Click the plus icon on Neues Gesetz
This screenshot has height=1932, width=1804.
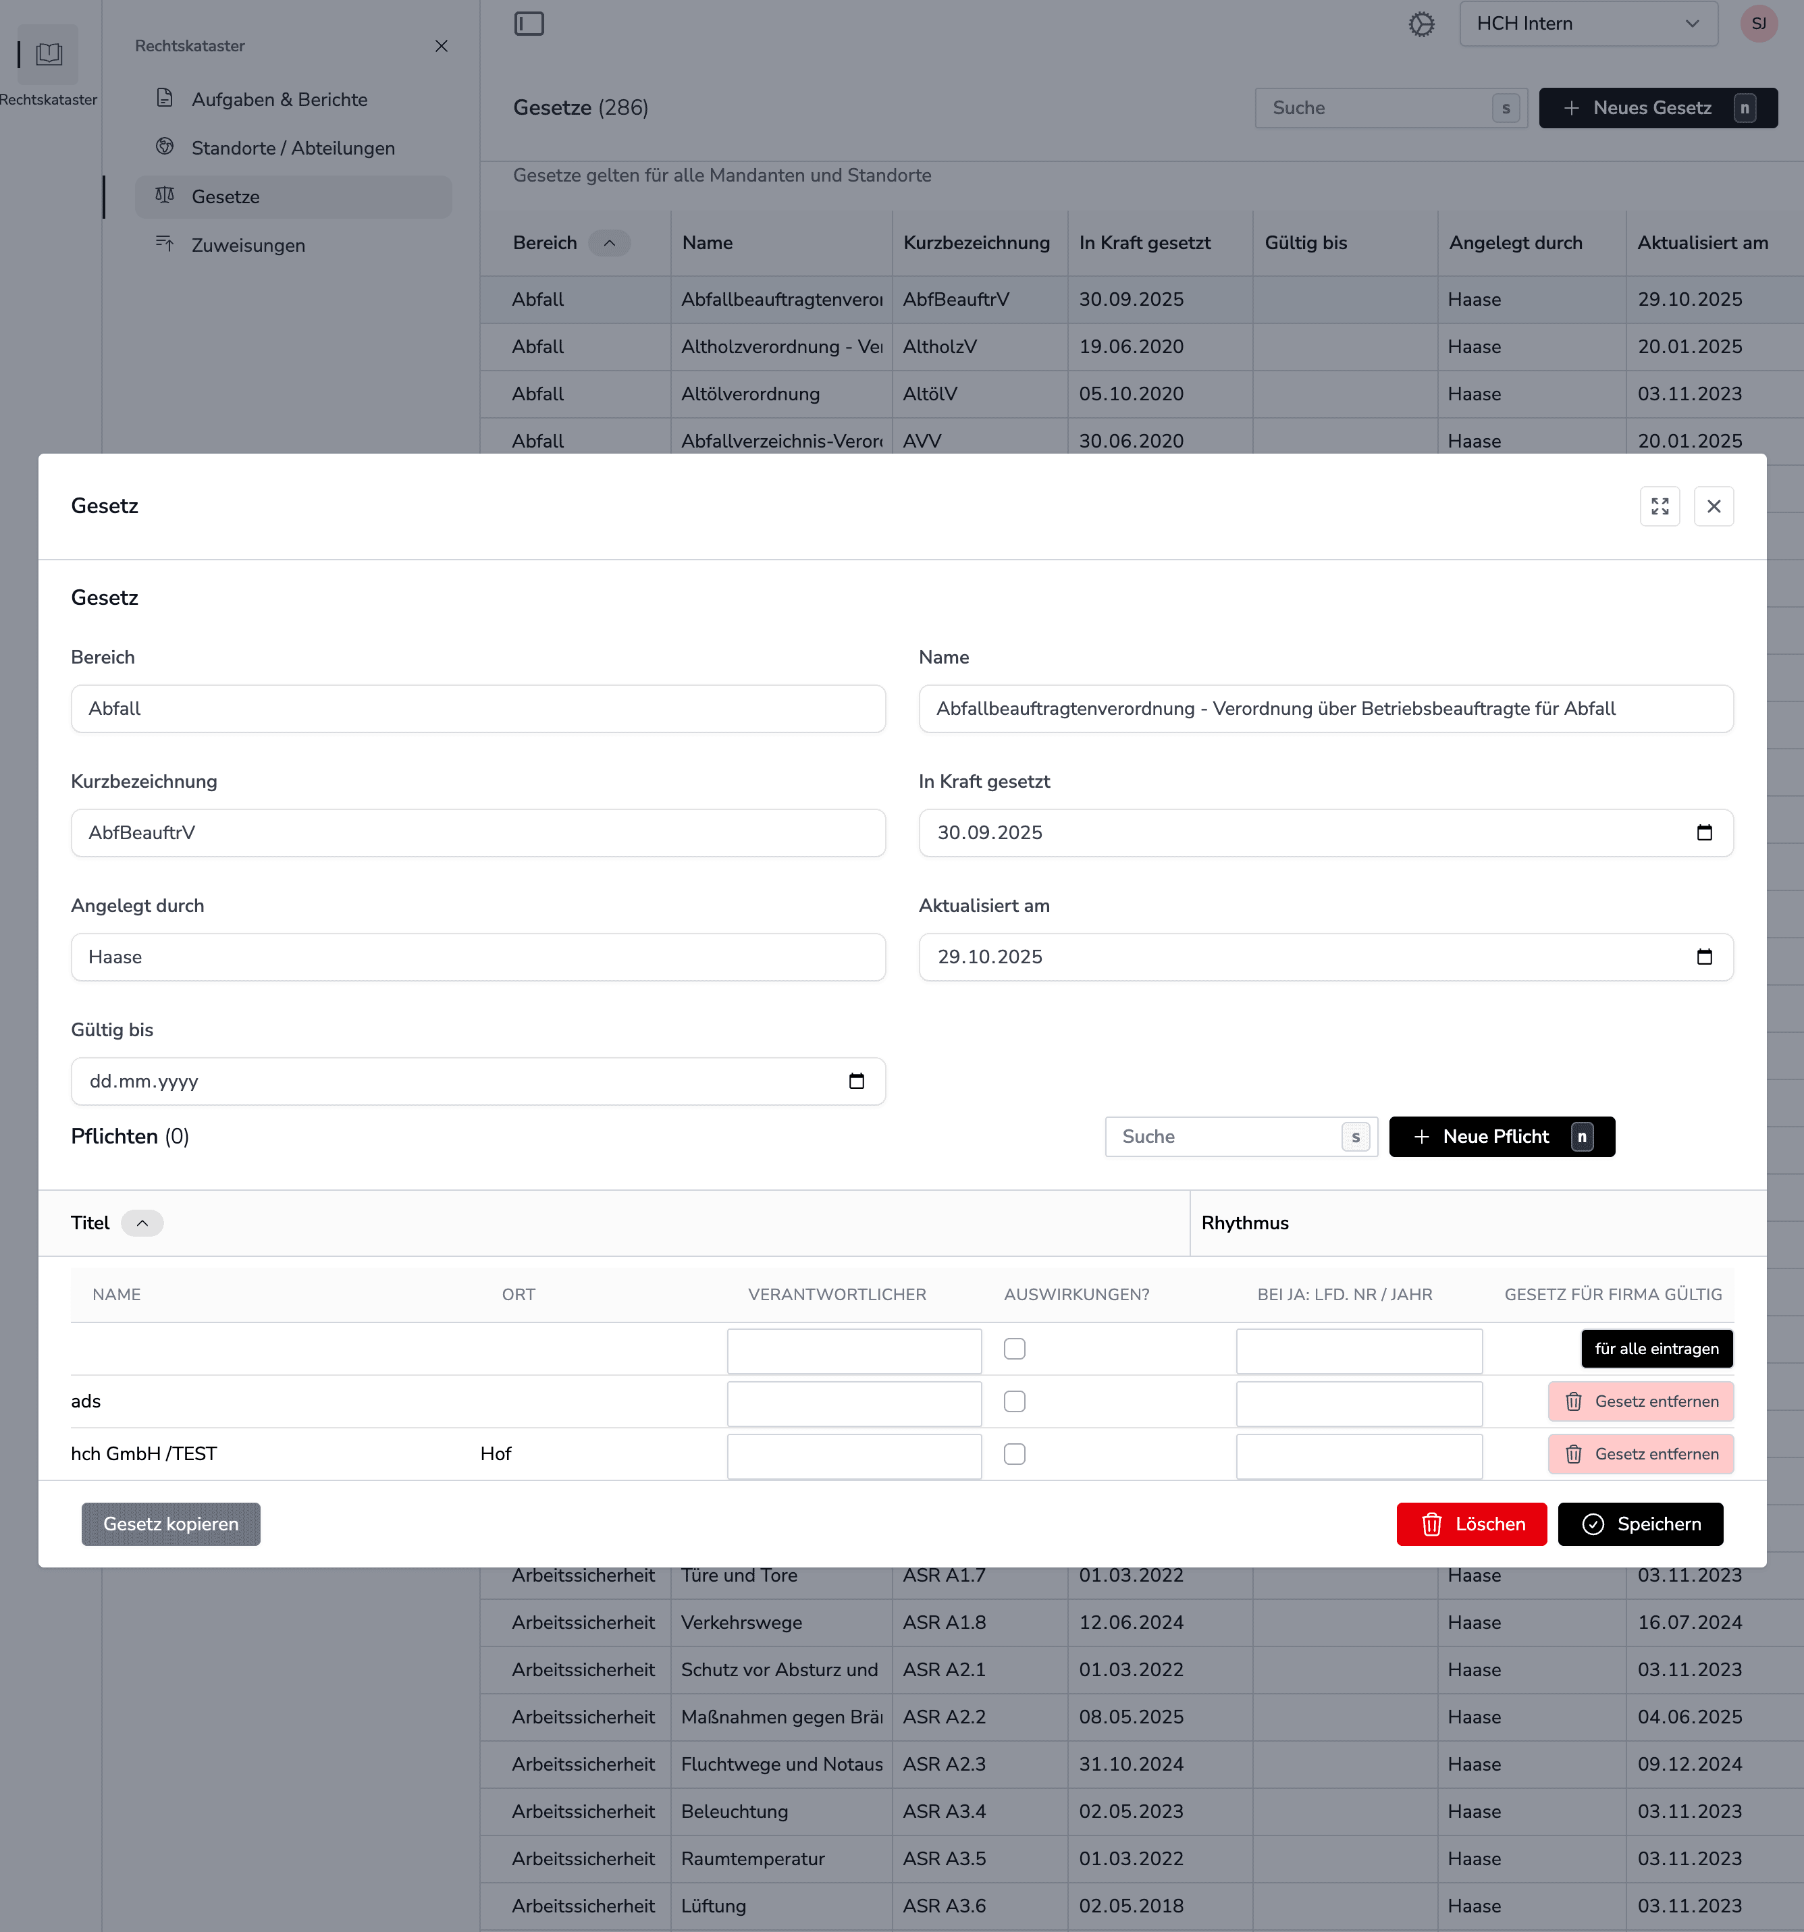[x=1572, y=108]
